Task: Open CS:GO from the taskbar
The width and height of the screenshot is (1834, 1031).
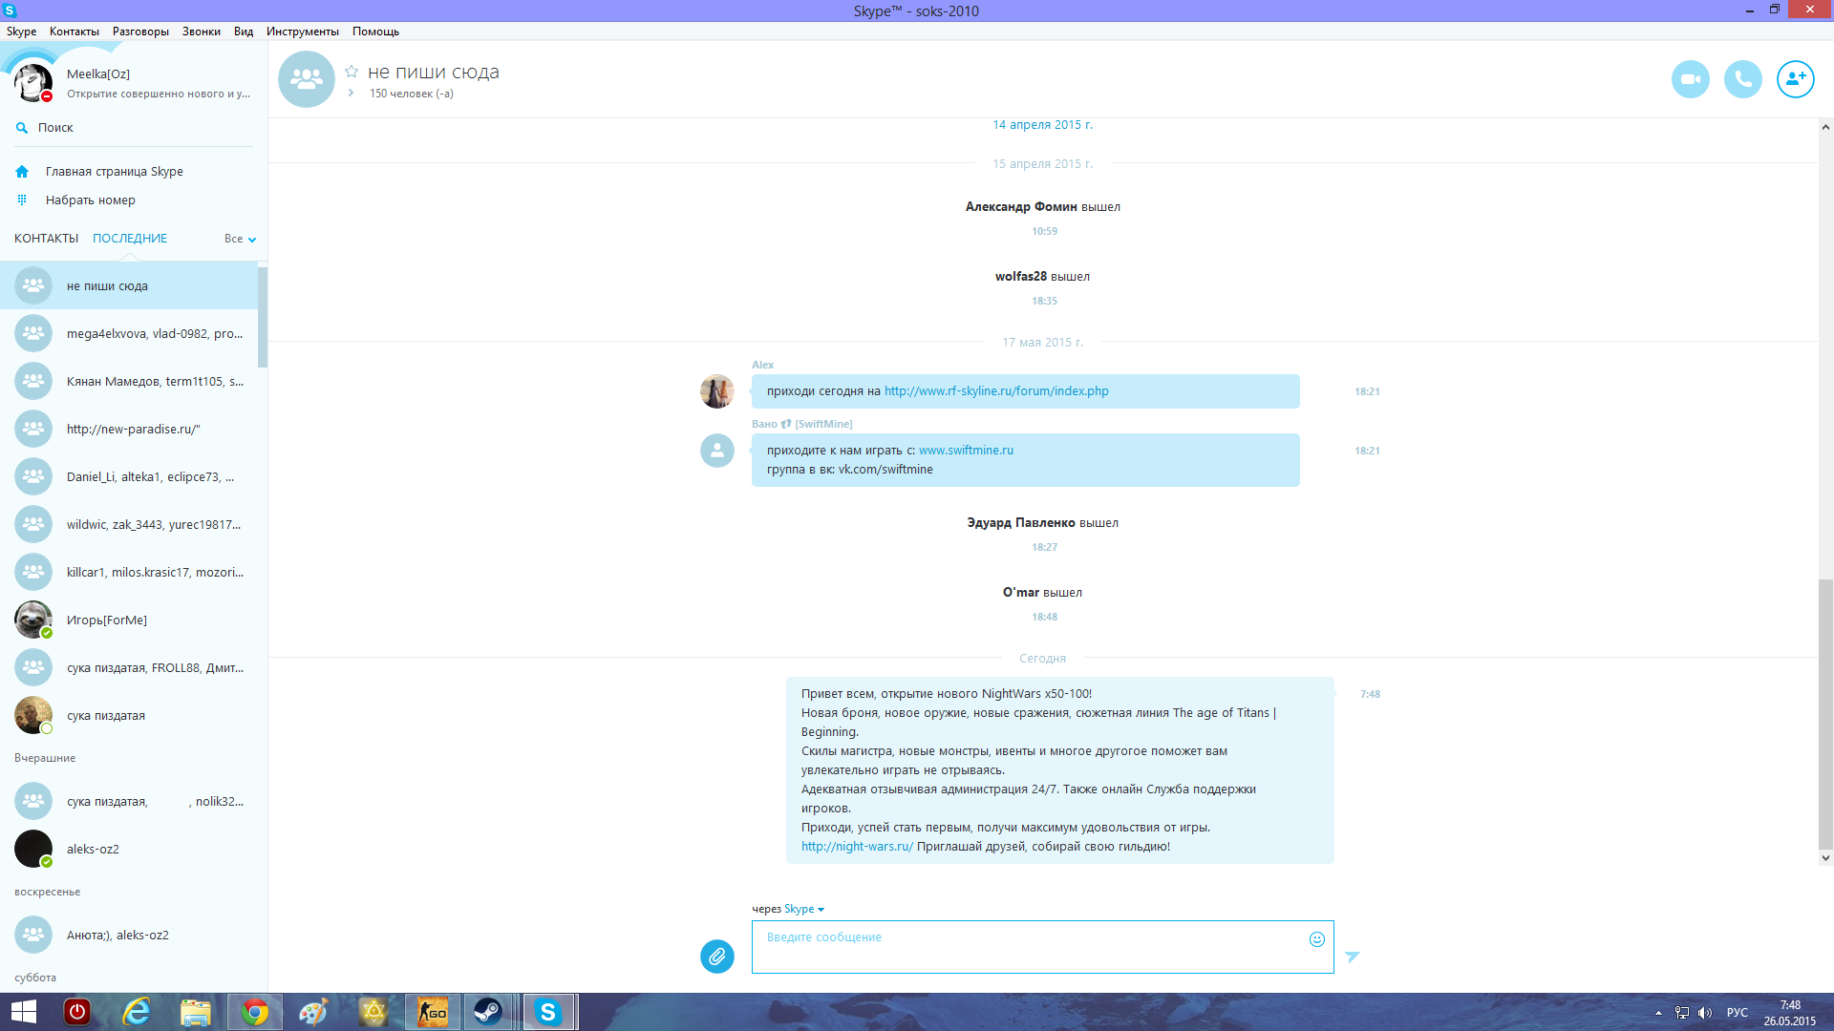Action: (x=432, y=1012)
